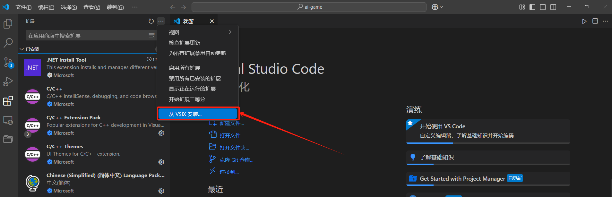
Task: Open the Run and Debug view
Action: click(x=8, y=81)
